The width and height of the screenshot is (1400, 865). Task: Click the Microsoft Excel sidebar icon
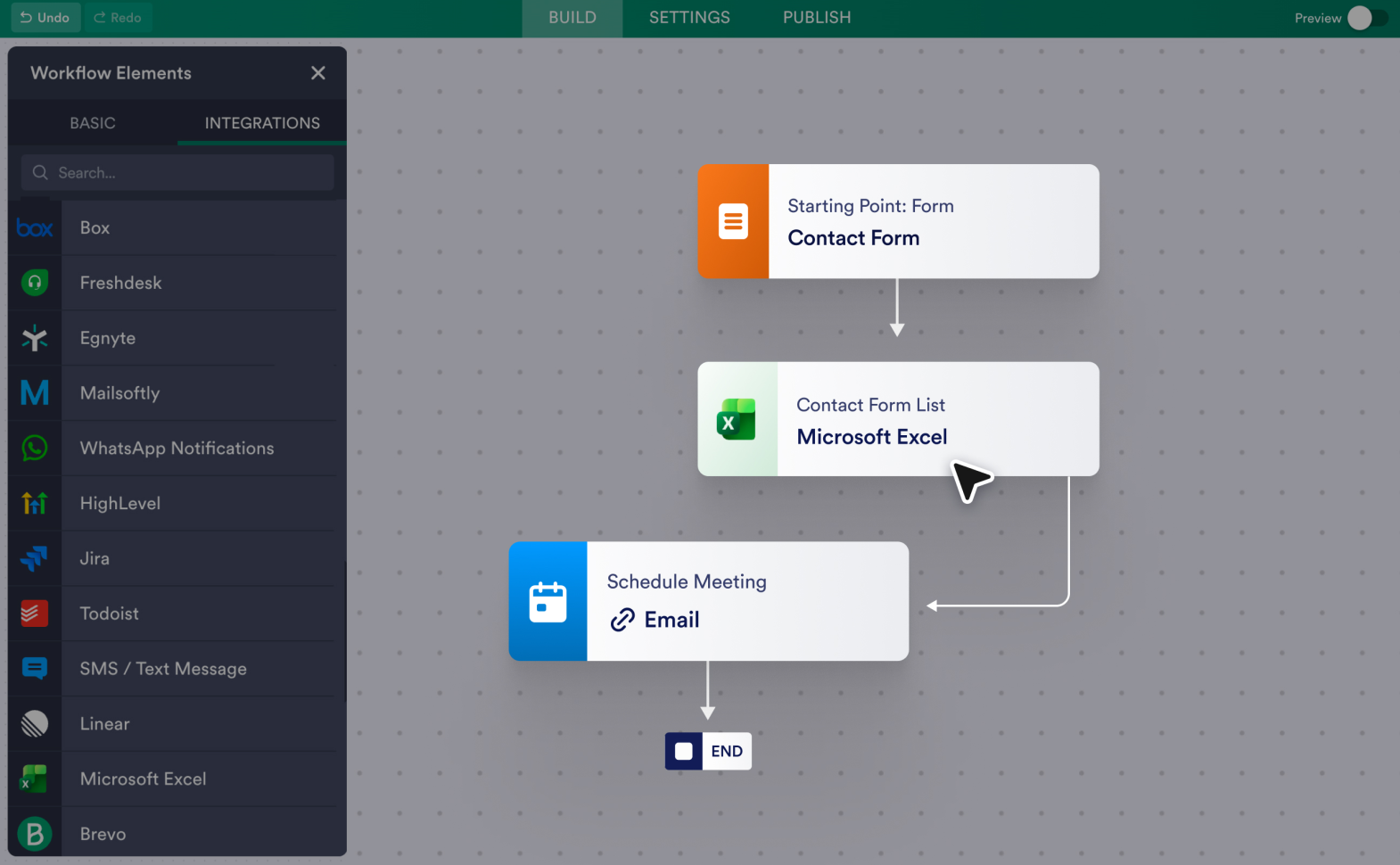(35, 778)
